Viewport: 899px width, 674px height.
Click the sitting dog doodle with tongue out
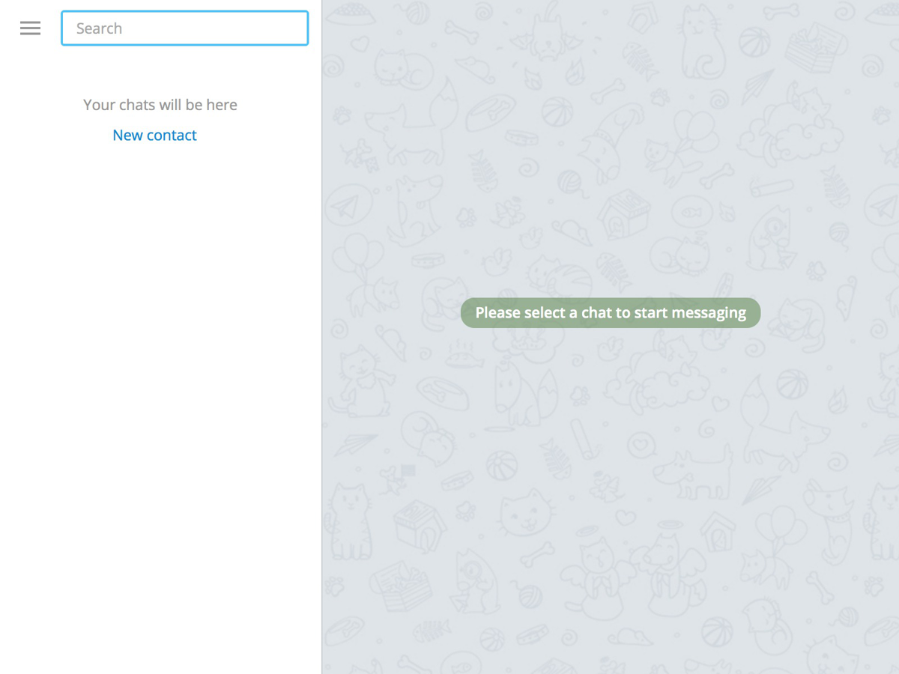point(412,206)
